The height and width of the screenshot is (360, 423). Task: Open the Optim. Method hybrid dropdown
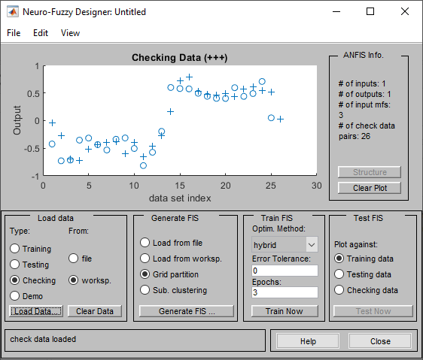285,245
